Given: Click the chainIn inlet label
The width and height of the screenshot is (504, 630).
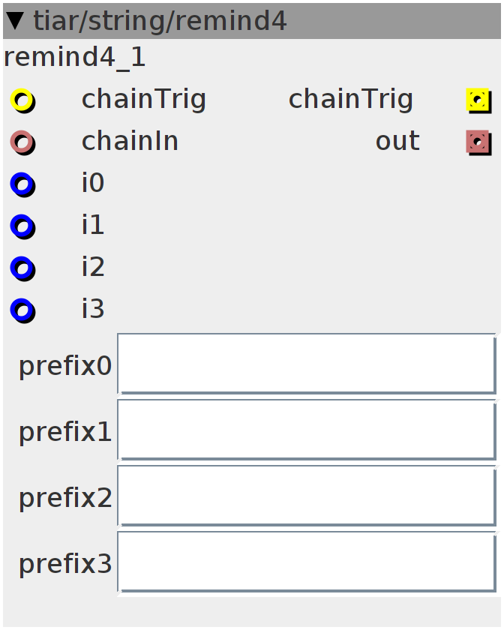Looking at the screenshot, I should point(130,142).
